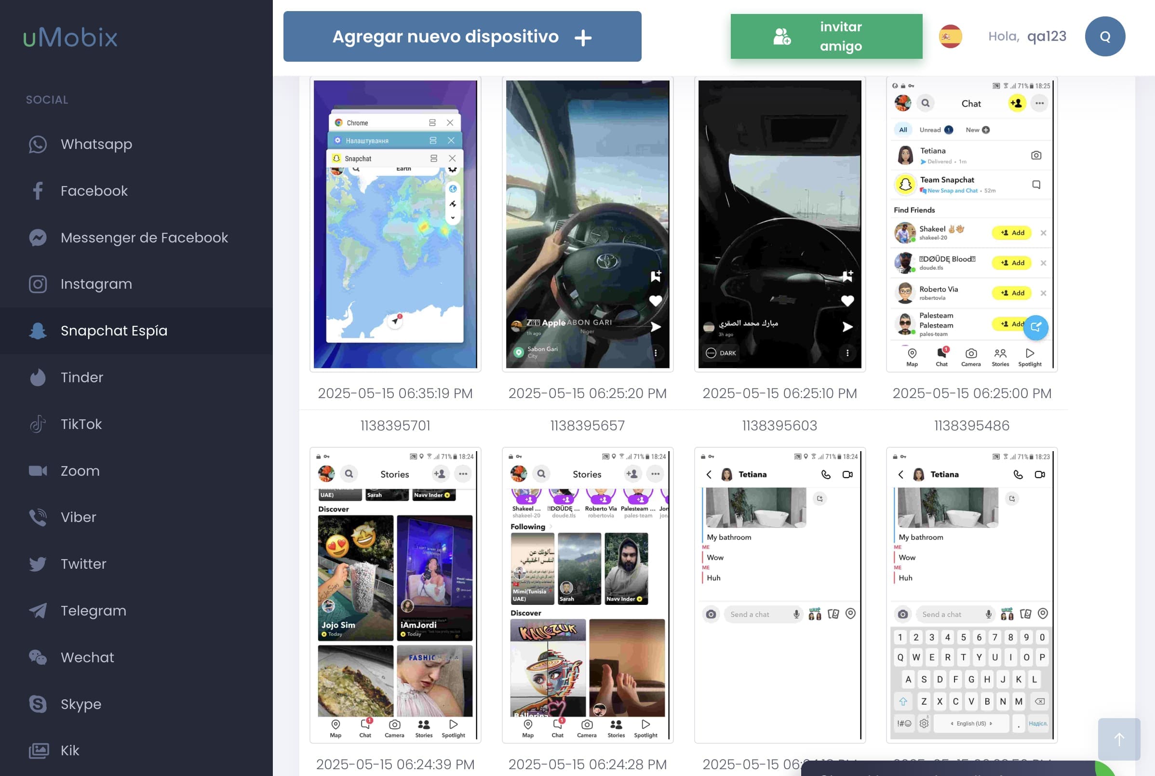Open the Messenger de Facebook icon
Image resolution: width=1155 pixels, height=776 pixels.
coord(38,238)
